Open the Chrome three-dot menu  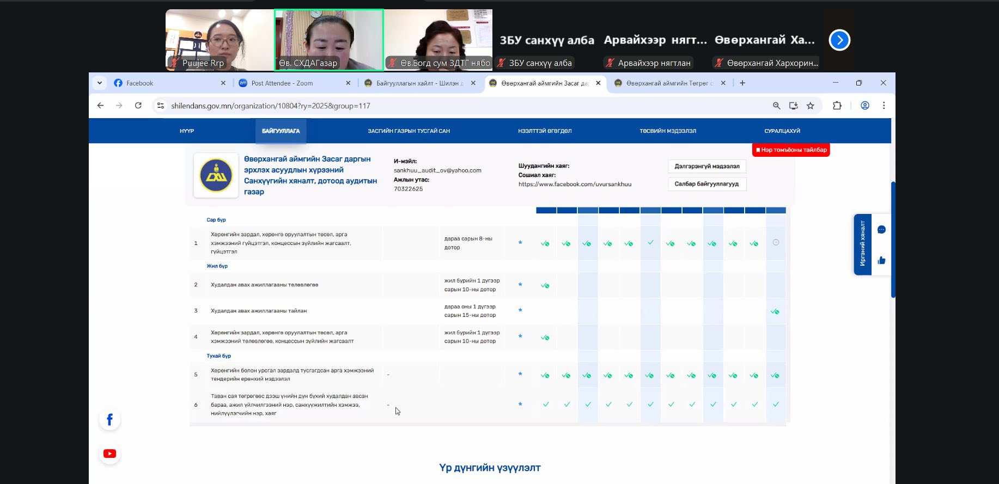884,106
